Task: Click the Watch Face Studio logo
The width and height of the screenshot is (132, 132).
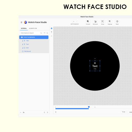Action: [x=26, y=22]
